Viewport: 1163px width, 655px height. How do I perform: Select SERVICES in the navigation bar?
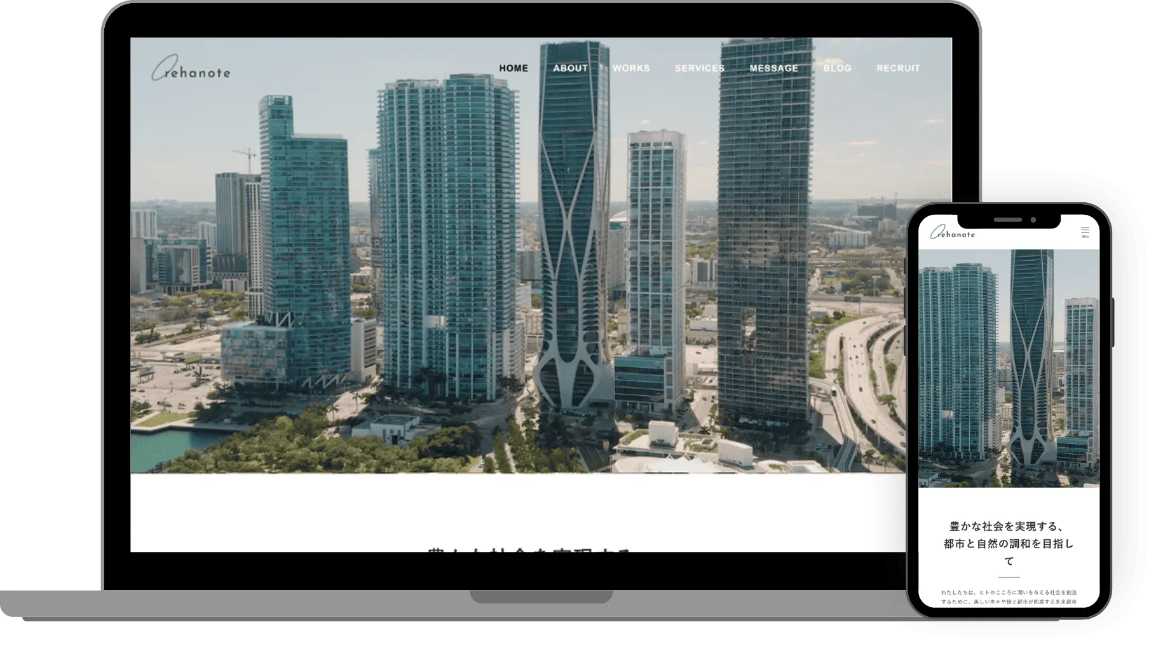[700, 68]
